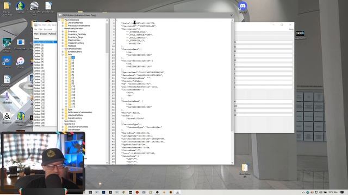Open Account menu in save editor window
The image size is (348, 195).
[48, 29]
